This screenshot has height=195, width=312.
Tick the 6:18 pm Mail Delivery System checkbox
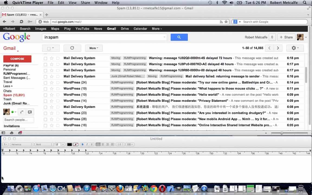tap(45, 58)
